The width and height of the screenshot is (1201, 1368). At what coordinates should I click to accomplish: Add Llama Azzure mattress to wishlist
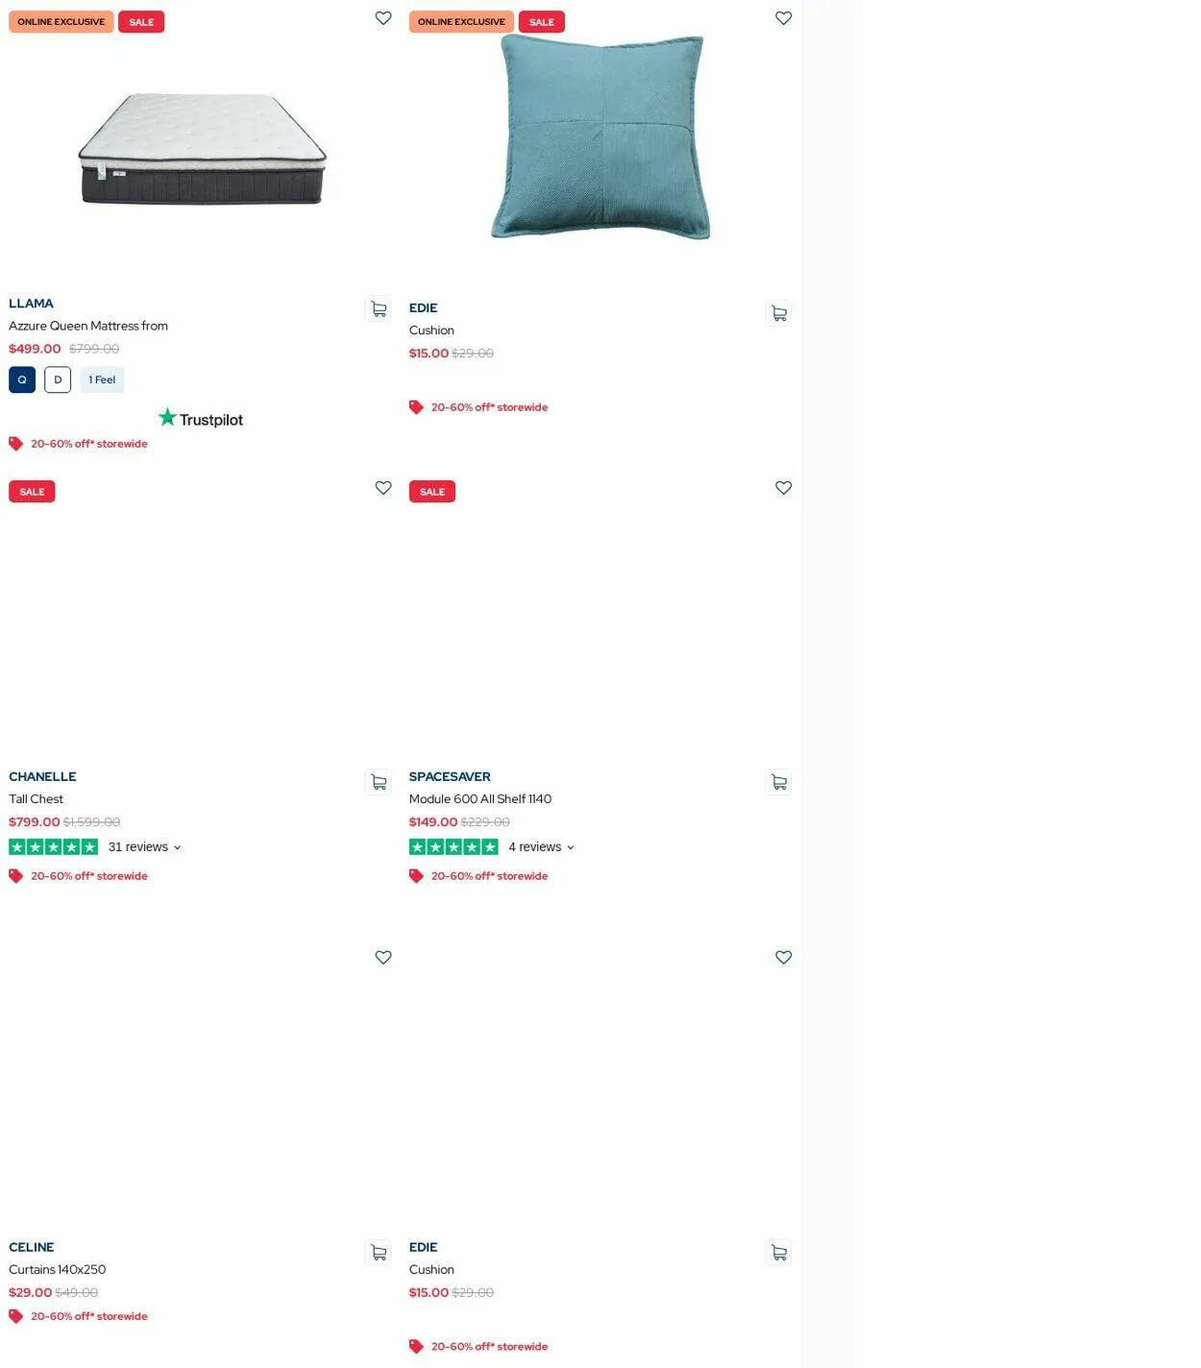(383, 18)
